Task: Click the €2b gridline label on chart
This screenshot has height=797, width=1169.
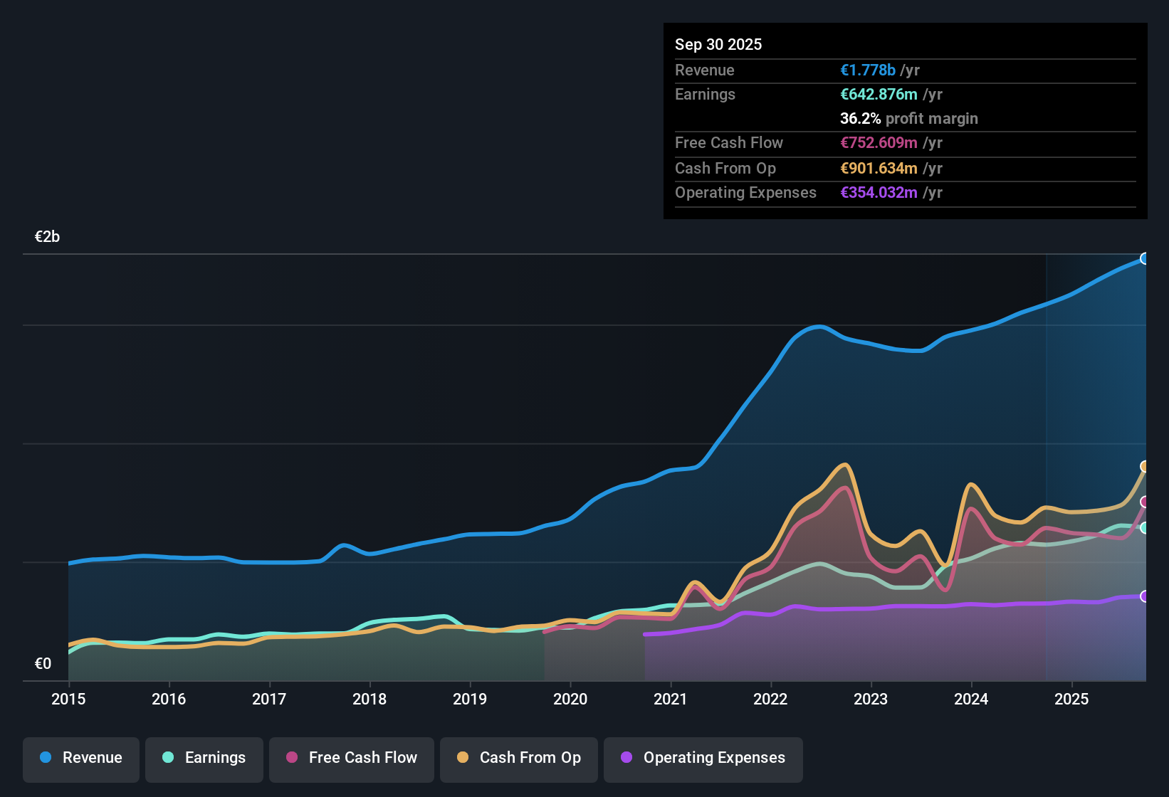Action: coord(47,236)
